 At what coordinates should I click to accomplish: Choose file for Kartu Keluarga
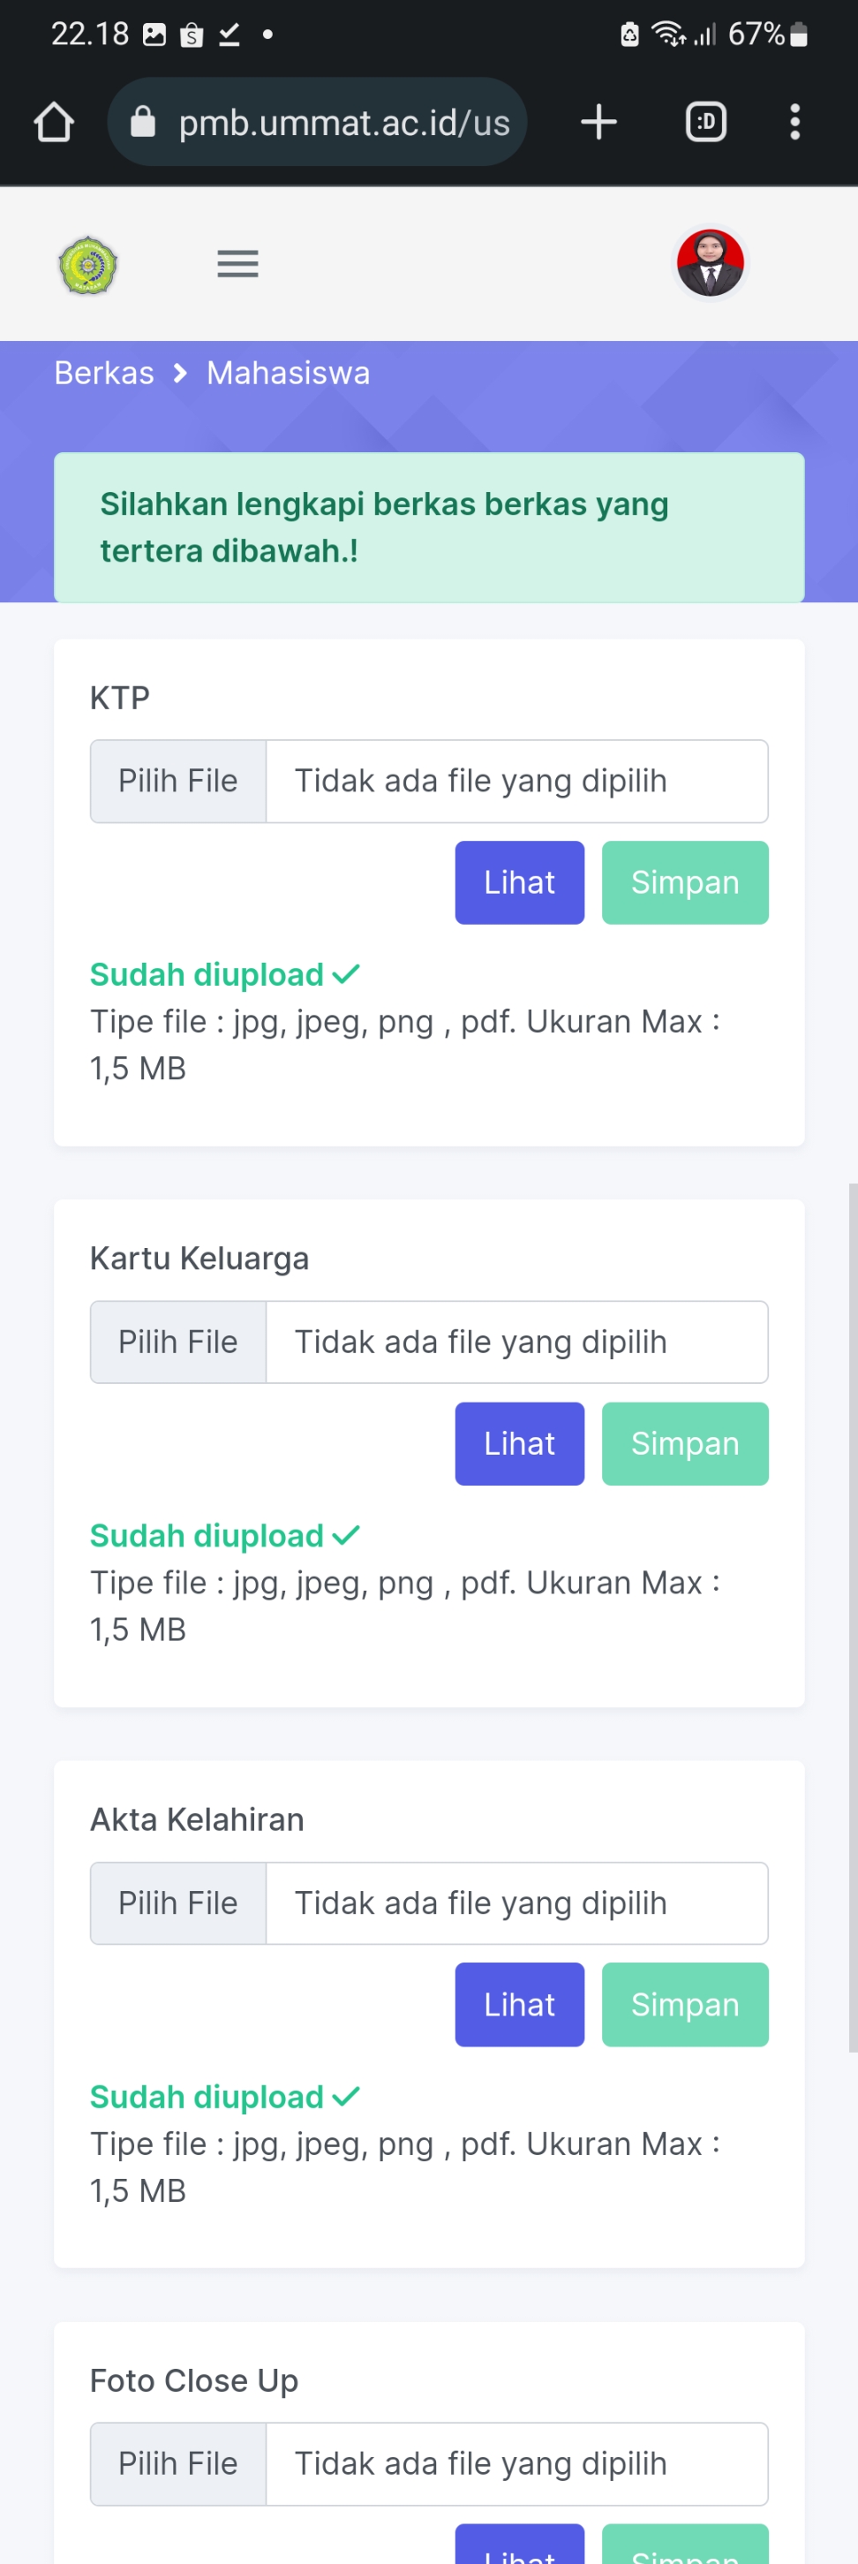coord(179,1342)
